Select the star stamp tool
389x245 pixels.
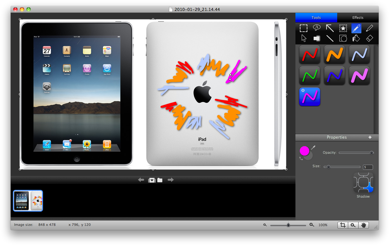click(x=343, y=28)
